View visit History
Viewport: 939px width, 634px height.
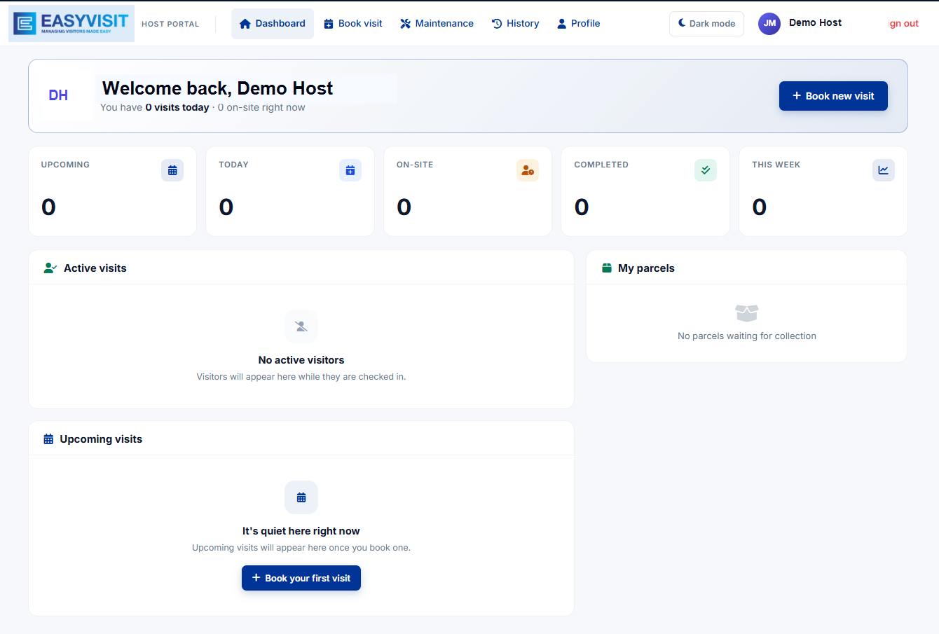(516, 24)
